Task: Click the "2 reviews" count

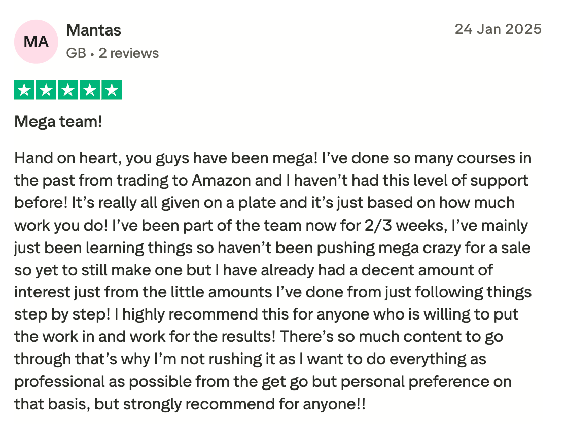Action: coord(128,53)
